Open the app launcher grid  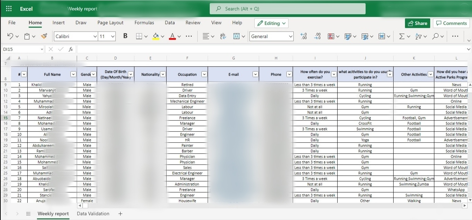pyautogui.click(x=9, y=9)
